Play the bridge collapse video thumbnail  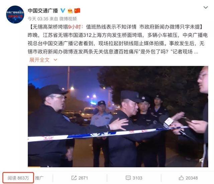[x=118, y=116]
